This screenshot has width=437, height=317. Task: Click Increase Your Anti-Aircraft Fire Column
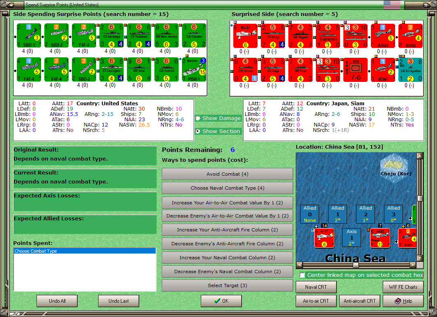tap(228, 230)
